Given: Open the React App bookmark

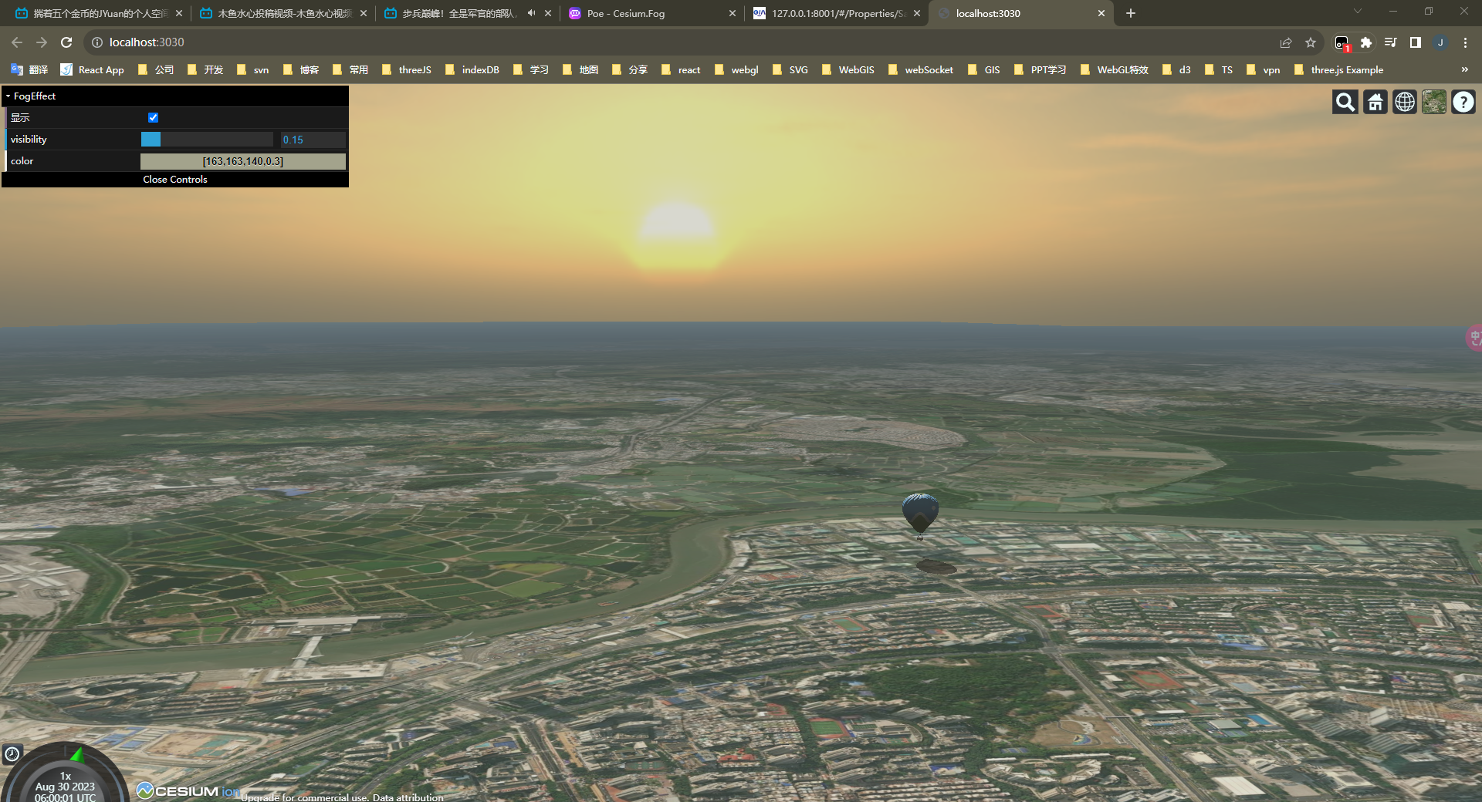Looking at the screenshot, I should (x=93, y=69).
